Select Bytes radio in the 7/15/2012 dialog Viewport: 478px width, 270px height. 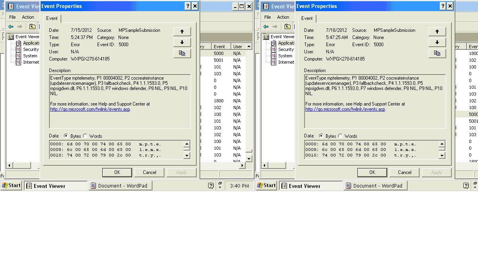[x=66, y=136]
